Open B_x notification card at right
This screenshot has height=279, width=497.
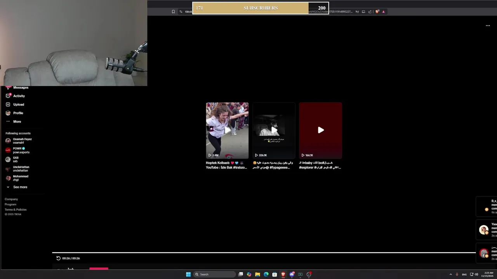tap(487, 207)
